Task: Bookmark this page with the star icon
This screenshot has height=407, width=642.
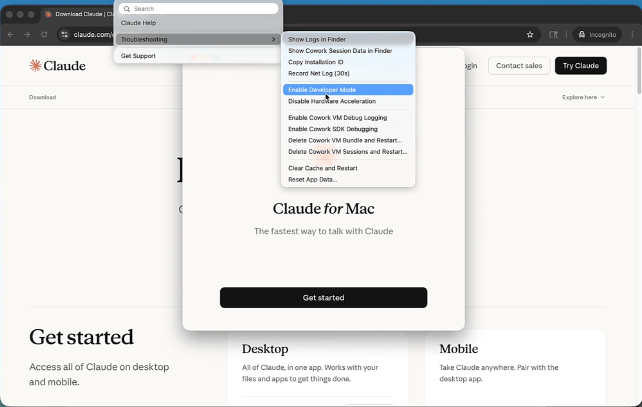Action: (x=530, y=34)
